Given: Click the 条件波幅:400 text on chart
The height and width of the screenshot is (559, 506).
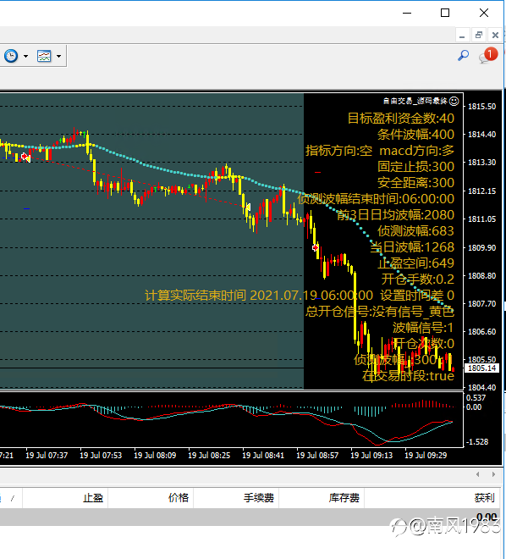Looking at the screenshot, I should pos(416,135).
